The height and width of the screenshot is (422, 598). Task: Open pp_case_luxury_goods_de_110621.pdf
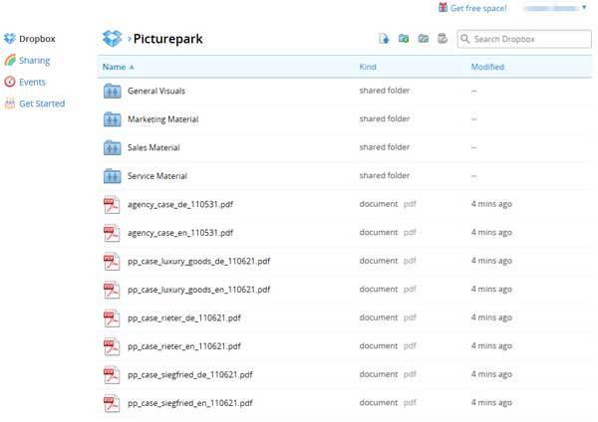pos(199,262)
